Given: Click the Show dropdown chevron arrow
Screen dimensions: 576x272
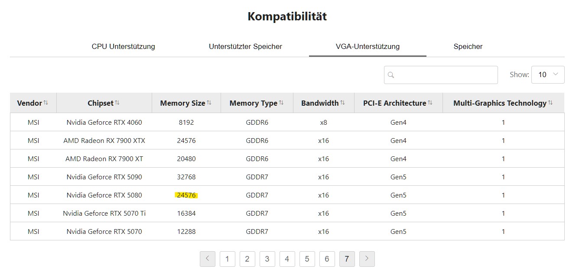Looking at the screenshot, I should [555, 74].
